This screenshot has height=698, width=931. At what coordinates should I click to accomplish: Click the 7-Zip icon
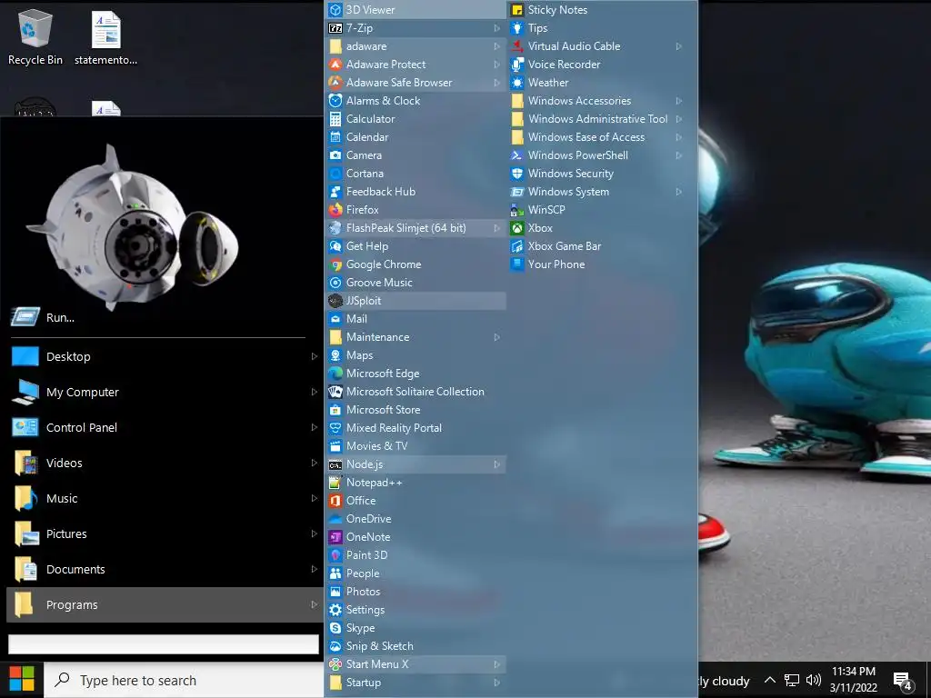pos(335,28)
